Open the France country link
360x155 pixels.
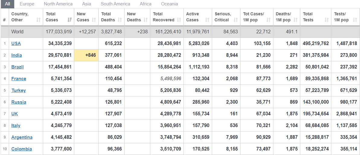pyautogui.click(x=19, y=79)
